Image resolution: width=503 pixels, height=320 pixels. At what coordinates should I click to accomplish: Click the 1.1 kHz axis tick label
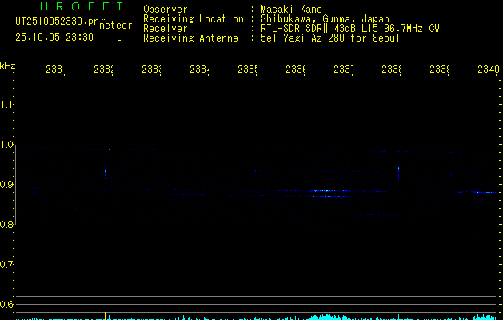[6, 105]
